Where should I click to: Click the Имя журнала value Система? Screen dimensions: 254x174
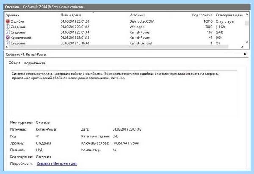coord(43,123)
